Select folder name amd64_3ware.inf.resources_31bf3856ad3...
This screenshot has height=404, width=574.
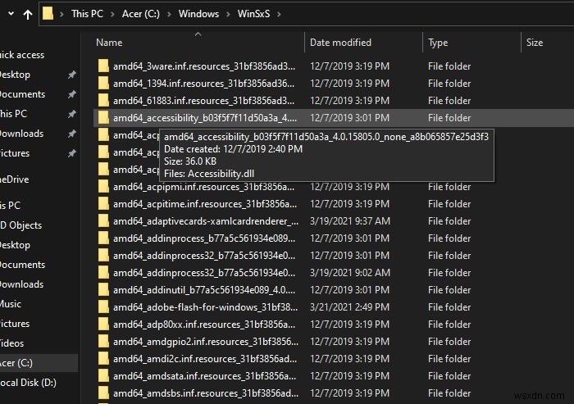pos(204,66)
